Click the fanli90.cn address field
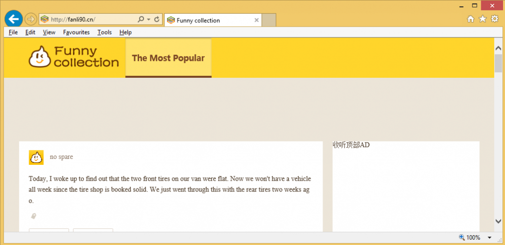 pyautogui.click(x=89, y=20)
